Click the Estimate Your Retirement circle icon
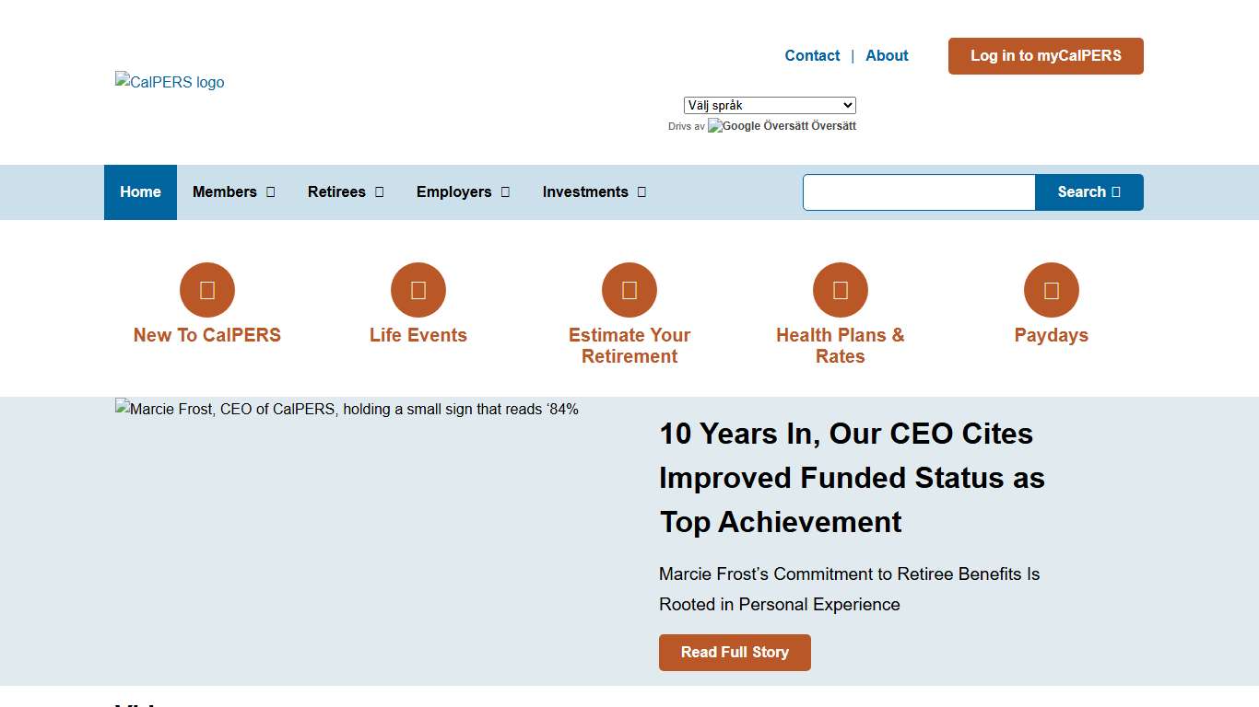1259x707 pixels. [x=629, y=290]
